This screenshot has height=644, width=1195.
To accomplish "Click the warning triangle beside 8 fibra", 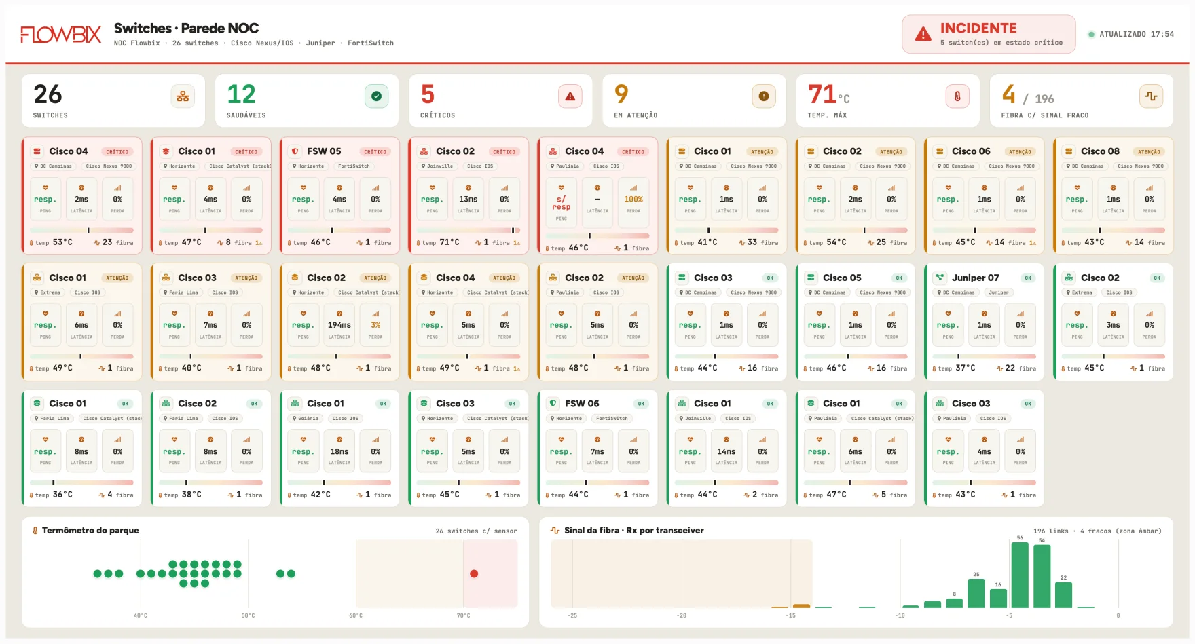I will point(258,243).
